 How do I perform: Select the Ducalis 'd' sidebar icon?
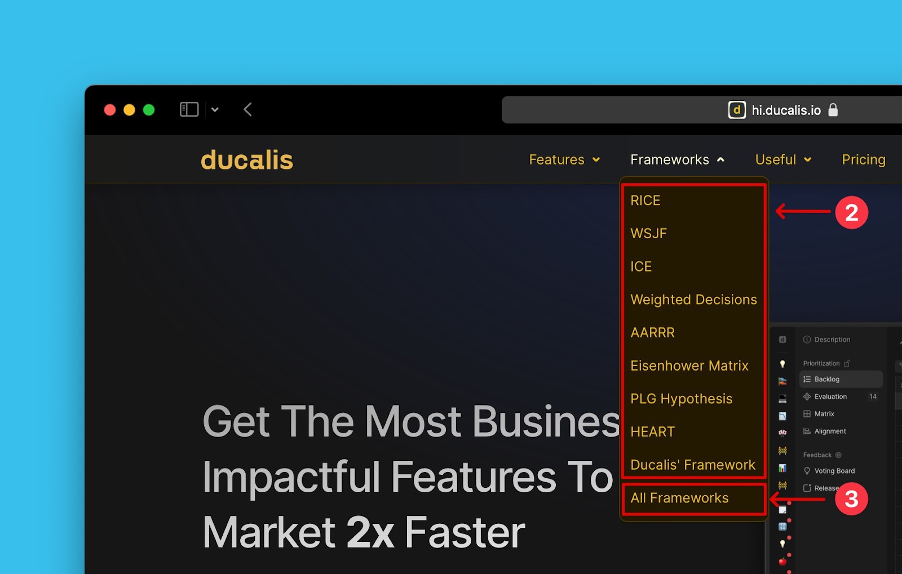(782, 339)
